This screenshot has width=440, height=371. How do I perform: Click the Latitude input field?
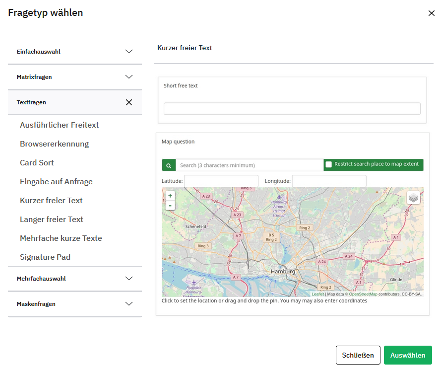point(221,181)
